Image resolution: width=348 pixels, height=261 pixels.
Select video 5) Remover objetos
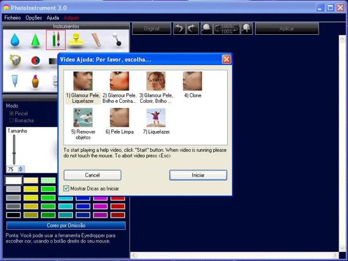click(83, 124)
